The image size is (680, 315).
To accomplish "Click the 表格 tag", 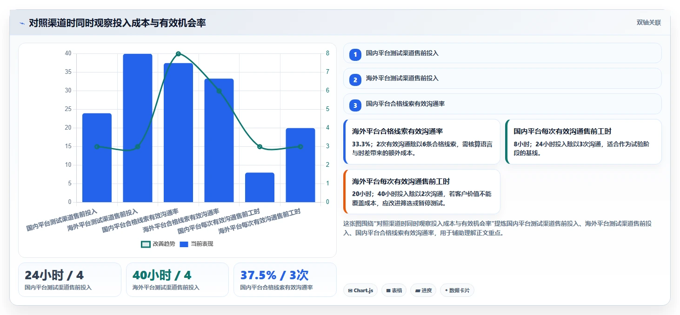I will click(x=394, y=290).
